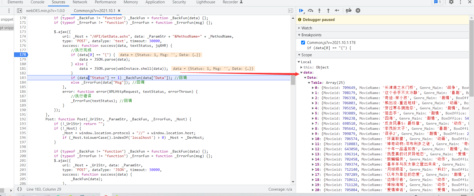Pretty print the source with braces icon
This screenshot has width=474, height=196.
pyautogui.click(x=19, y=189)
